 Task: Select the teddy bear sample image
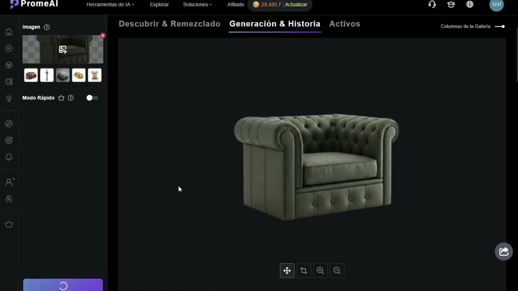point(95,75)
